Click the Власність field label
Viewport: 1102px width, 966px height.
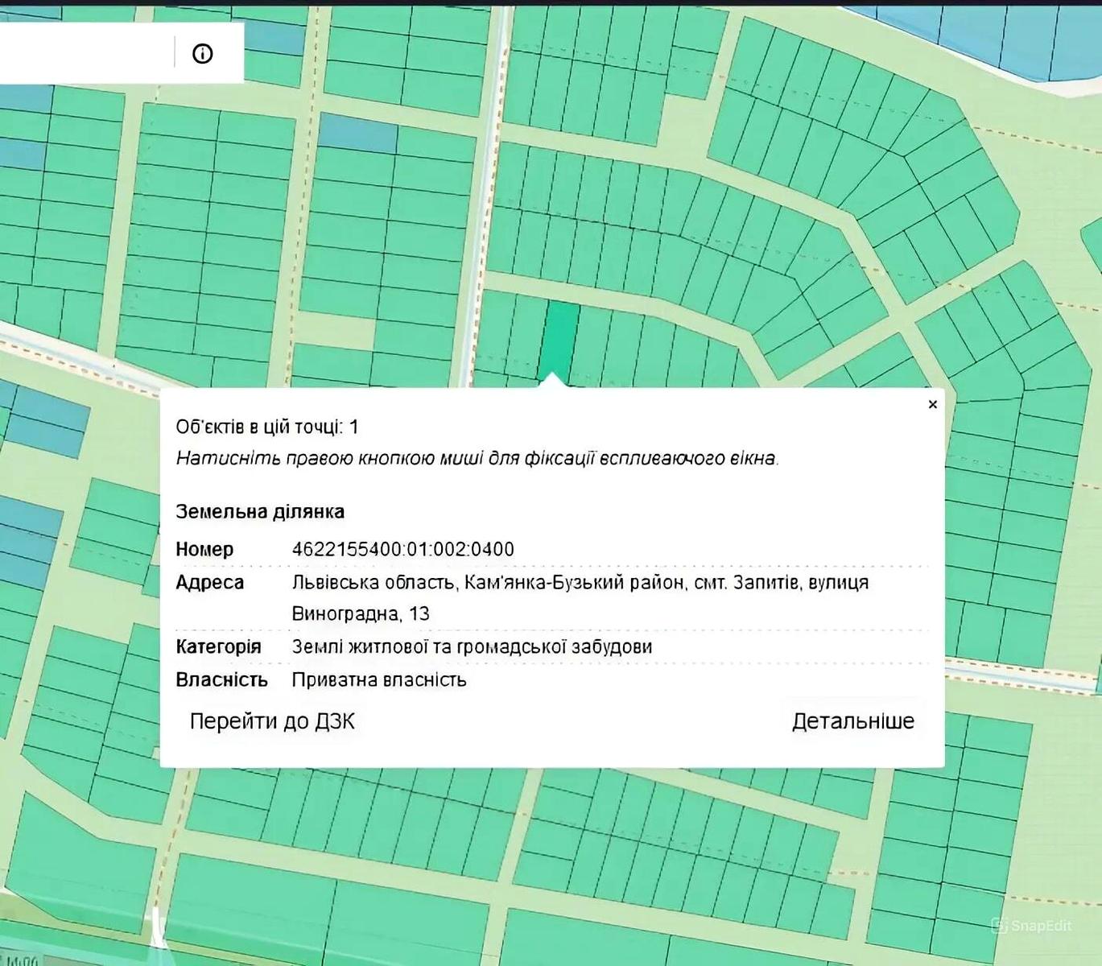[221, 679]
